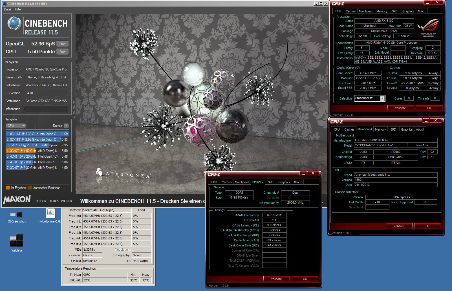Minimize the CPU-Z Memory window
This screenshot has width=452, height=291.
click(303, 173)
